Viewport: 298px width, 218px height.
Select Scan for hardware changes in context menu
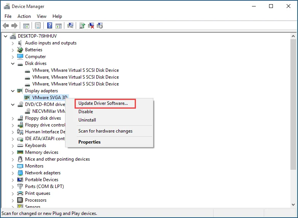coord(109,131)
